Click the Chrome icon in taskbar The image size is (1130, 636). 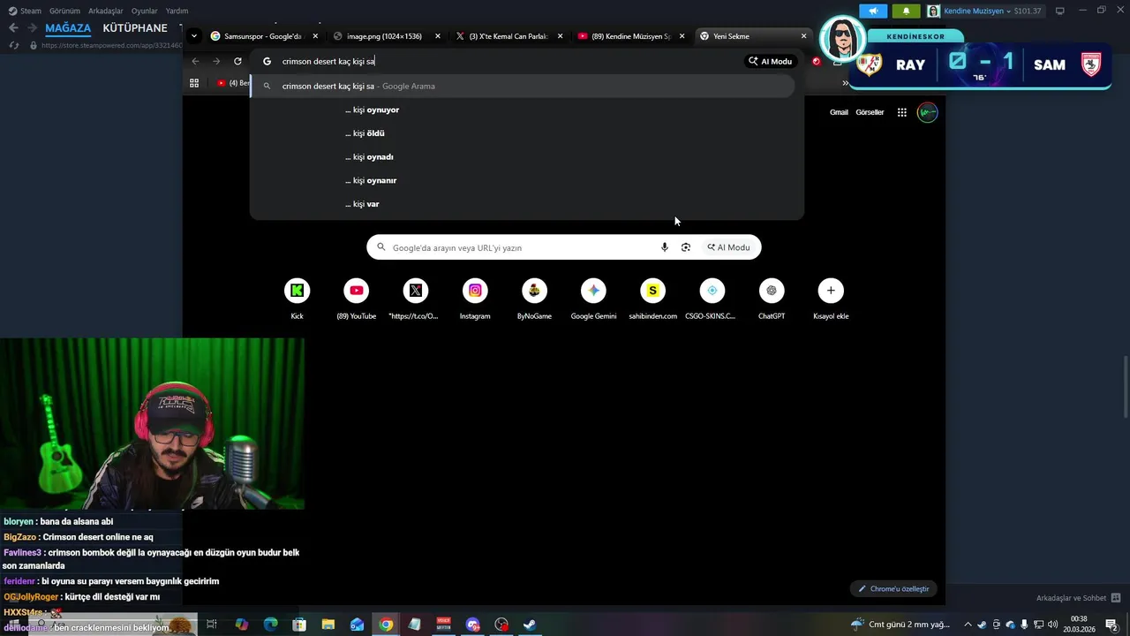pyautogui.click(x=386, y=625)
